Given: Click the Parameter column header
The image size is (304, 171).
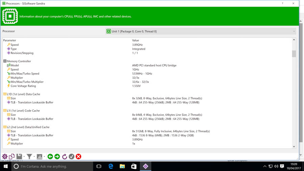Looking at the screenshot, I should coord(9,40).
